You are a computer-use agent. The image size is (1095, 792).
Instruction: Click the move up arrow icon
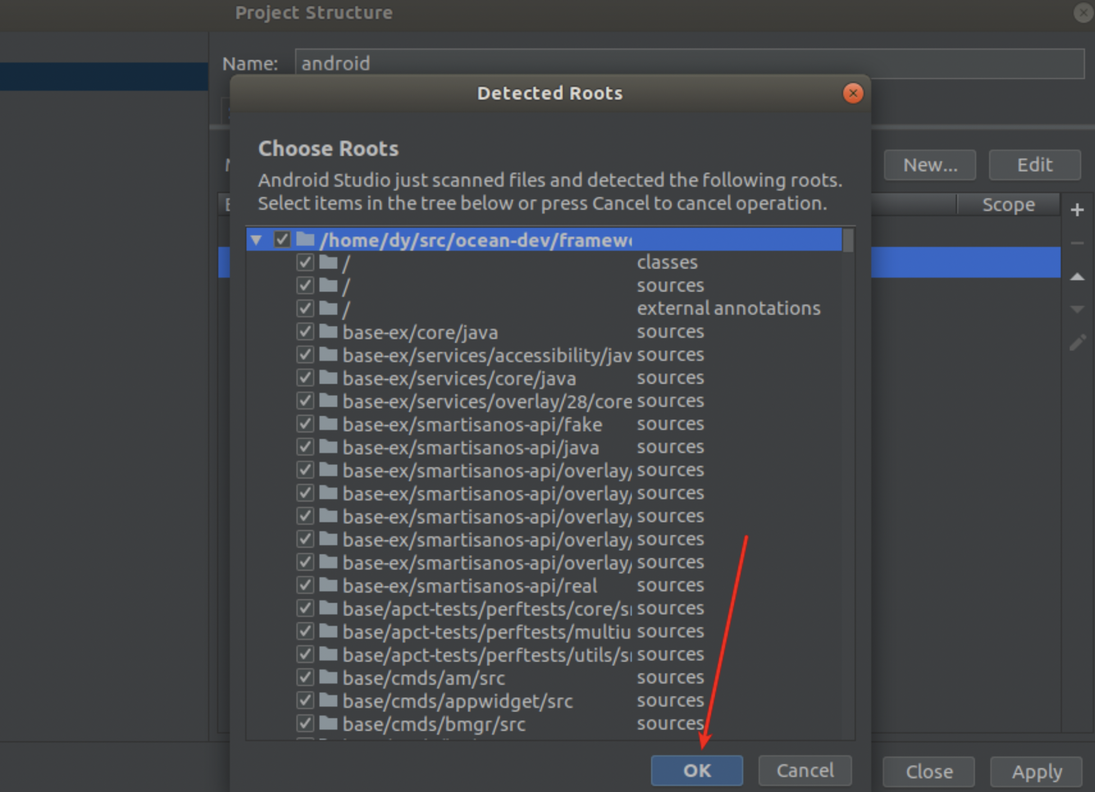click(1076, 276)
